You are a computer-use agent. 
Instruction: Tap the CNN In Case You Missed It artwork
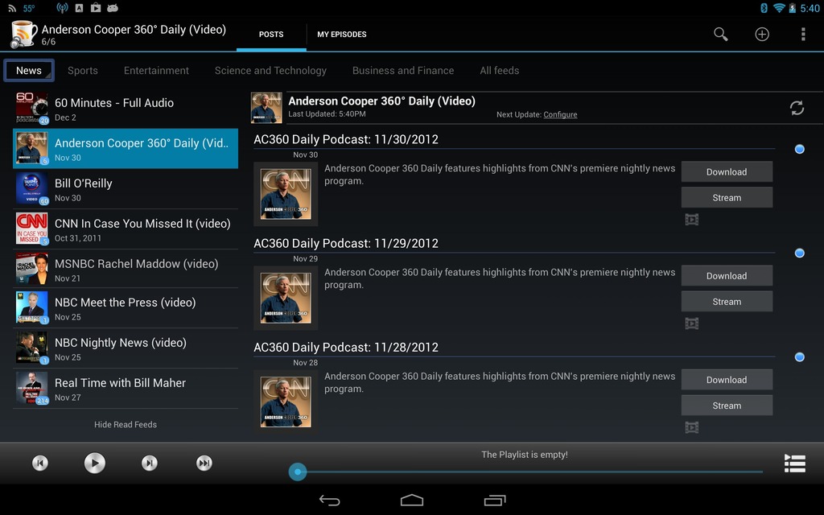coord(32,229)
